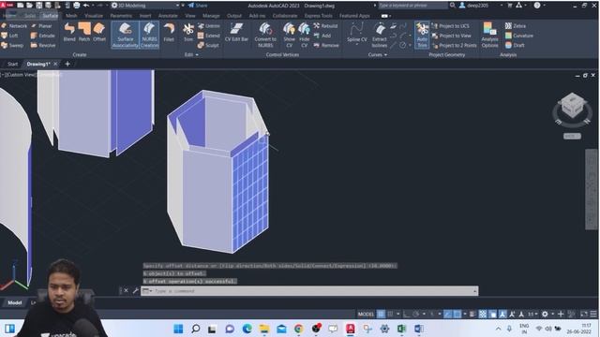Toggle lineweight display in status bar
This screenshot has height=337, width=600.
pyautogui.click(x=472, y=315)
